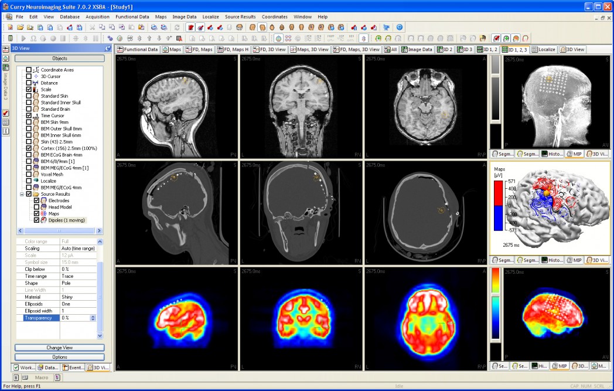Switch to the FD, 3D View tab
This screenshot has height=391, width=614.
pos(272,50)
